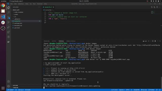This screenshot has width=162, height=91.
Task: Open the .gitignore file
Action: click(x=17, y=19)
